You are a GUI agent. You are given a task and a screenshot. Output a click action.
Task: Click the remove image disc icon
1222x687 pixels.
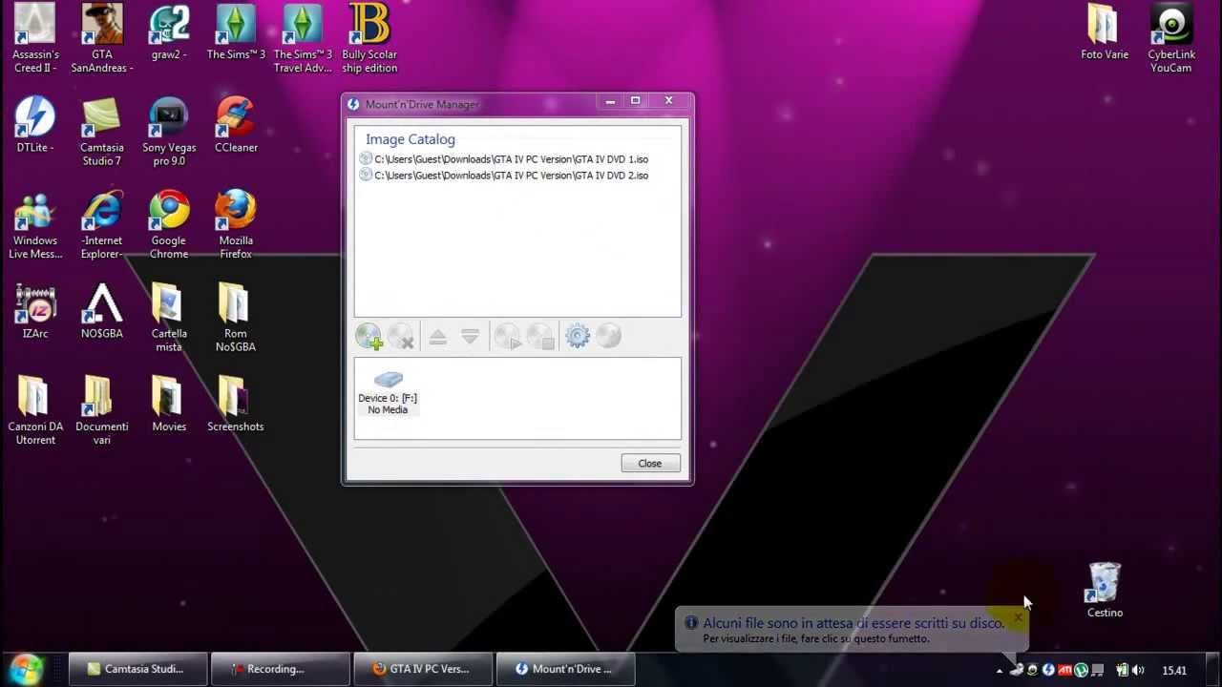[x=401, y=336]
